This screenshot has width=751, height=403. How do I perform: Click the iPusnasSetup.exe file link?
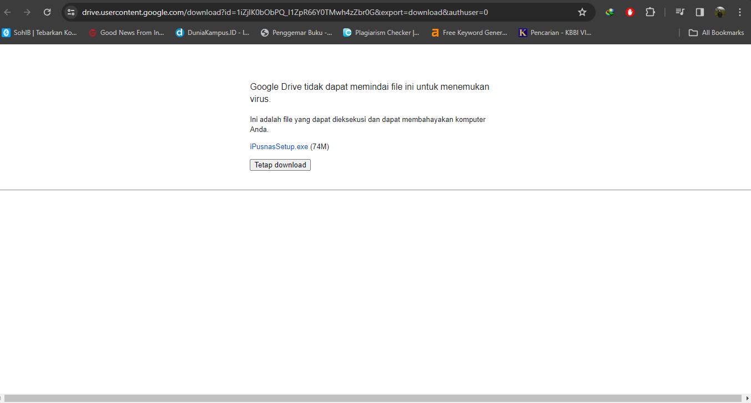[279, 147]
